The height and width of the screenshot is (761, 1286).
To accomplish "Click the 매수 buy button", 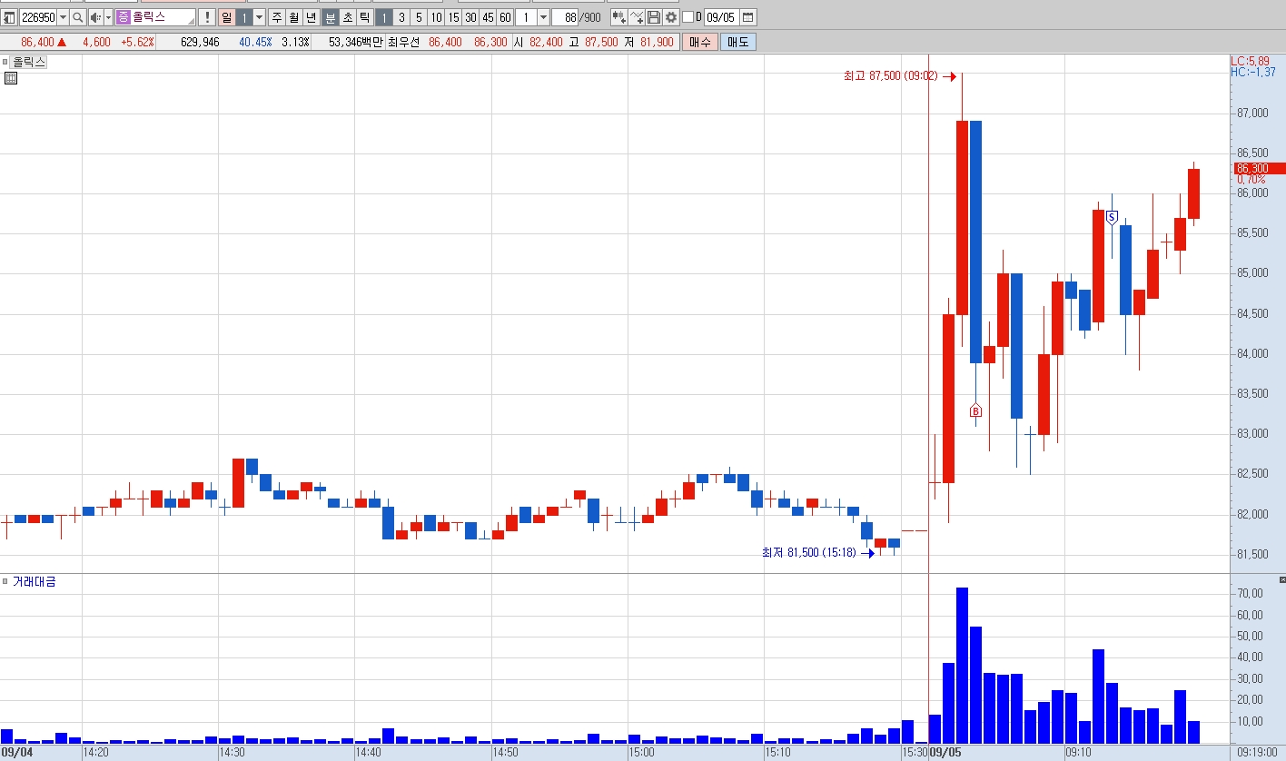I will click(x=700, y=42).
